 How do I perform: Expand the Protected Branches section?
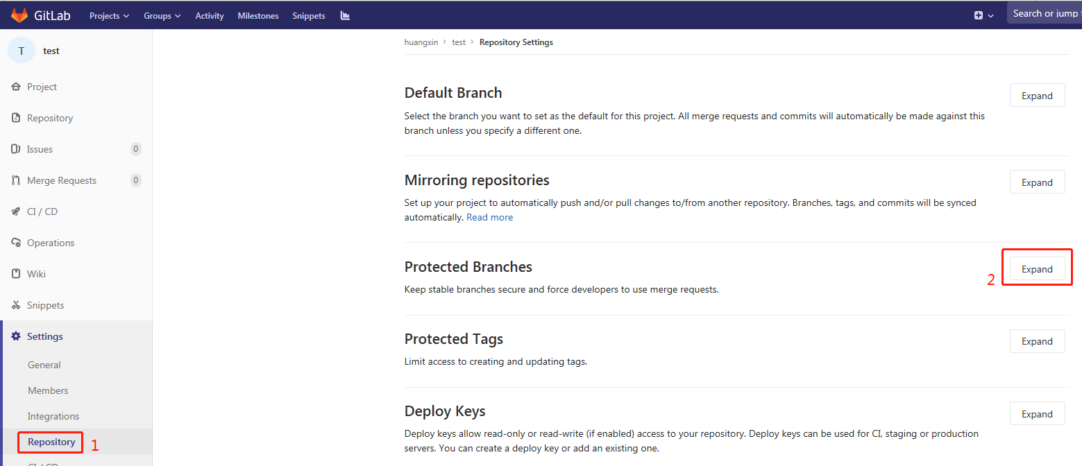pos(1037,269)
